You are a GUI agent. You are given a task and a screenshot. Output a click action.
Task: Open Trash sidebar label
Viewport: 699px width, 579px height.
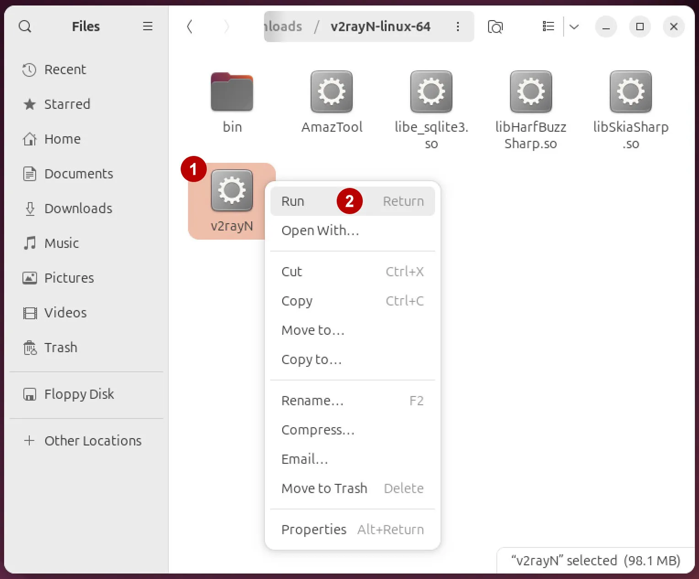tap(61, 348)
